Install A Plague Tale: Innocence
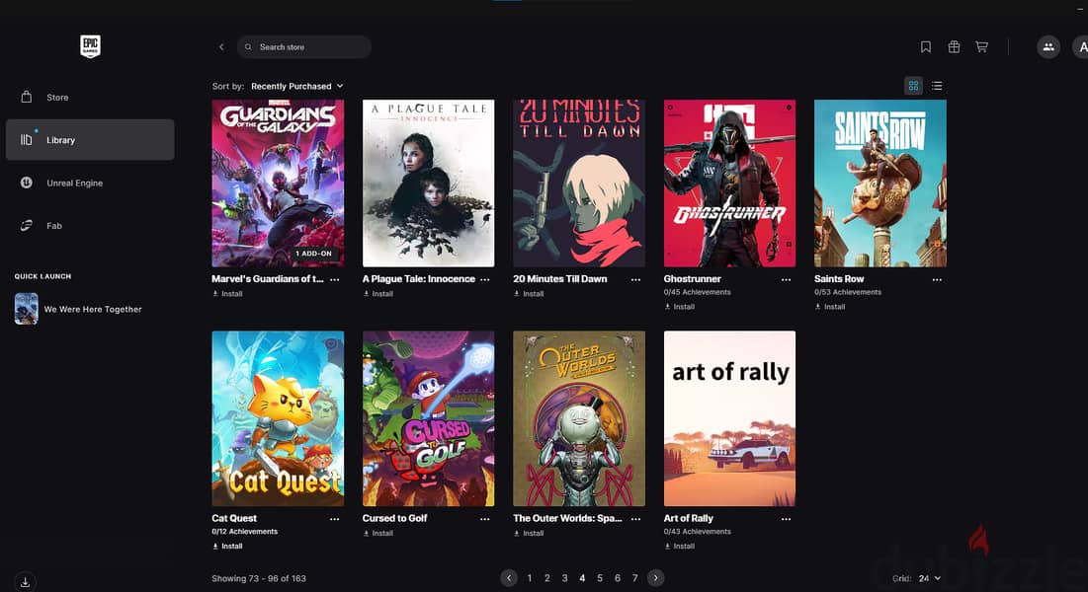Screen dimensions: 1088x592 click(378, 294)
